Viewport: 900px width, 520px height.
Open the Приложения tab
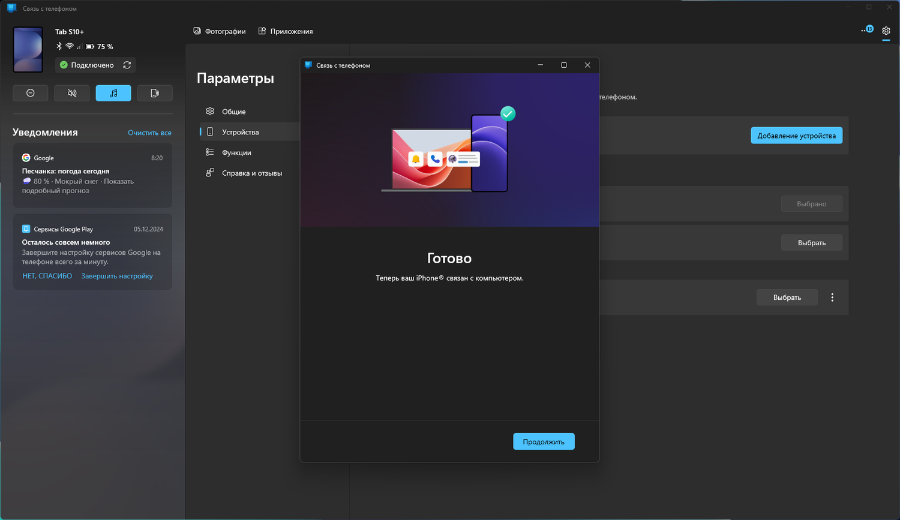point(286,31)
